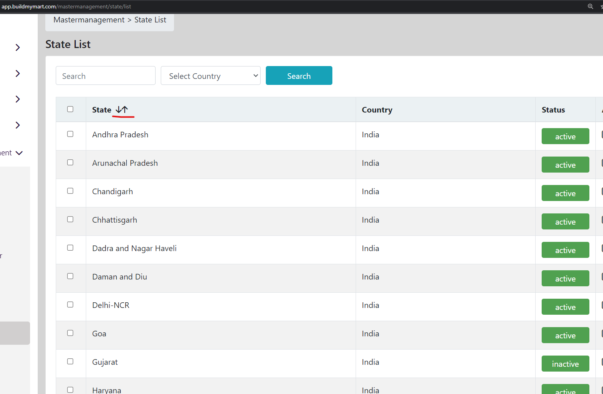Image resolution: width=603 pixels, height=394 pixels.
Task: Check the Arunachal Pradesh row checkbox
Action: [x=70, y=163]
